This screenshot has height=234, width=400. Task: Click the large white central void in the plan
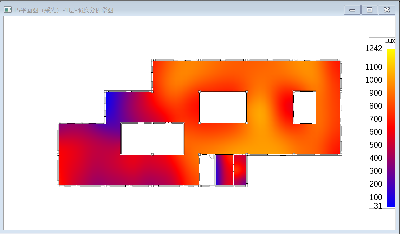click(223, 107)
